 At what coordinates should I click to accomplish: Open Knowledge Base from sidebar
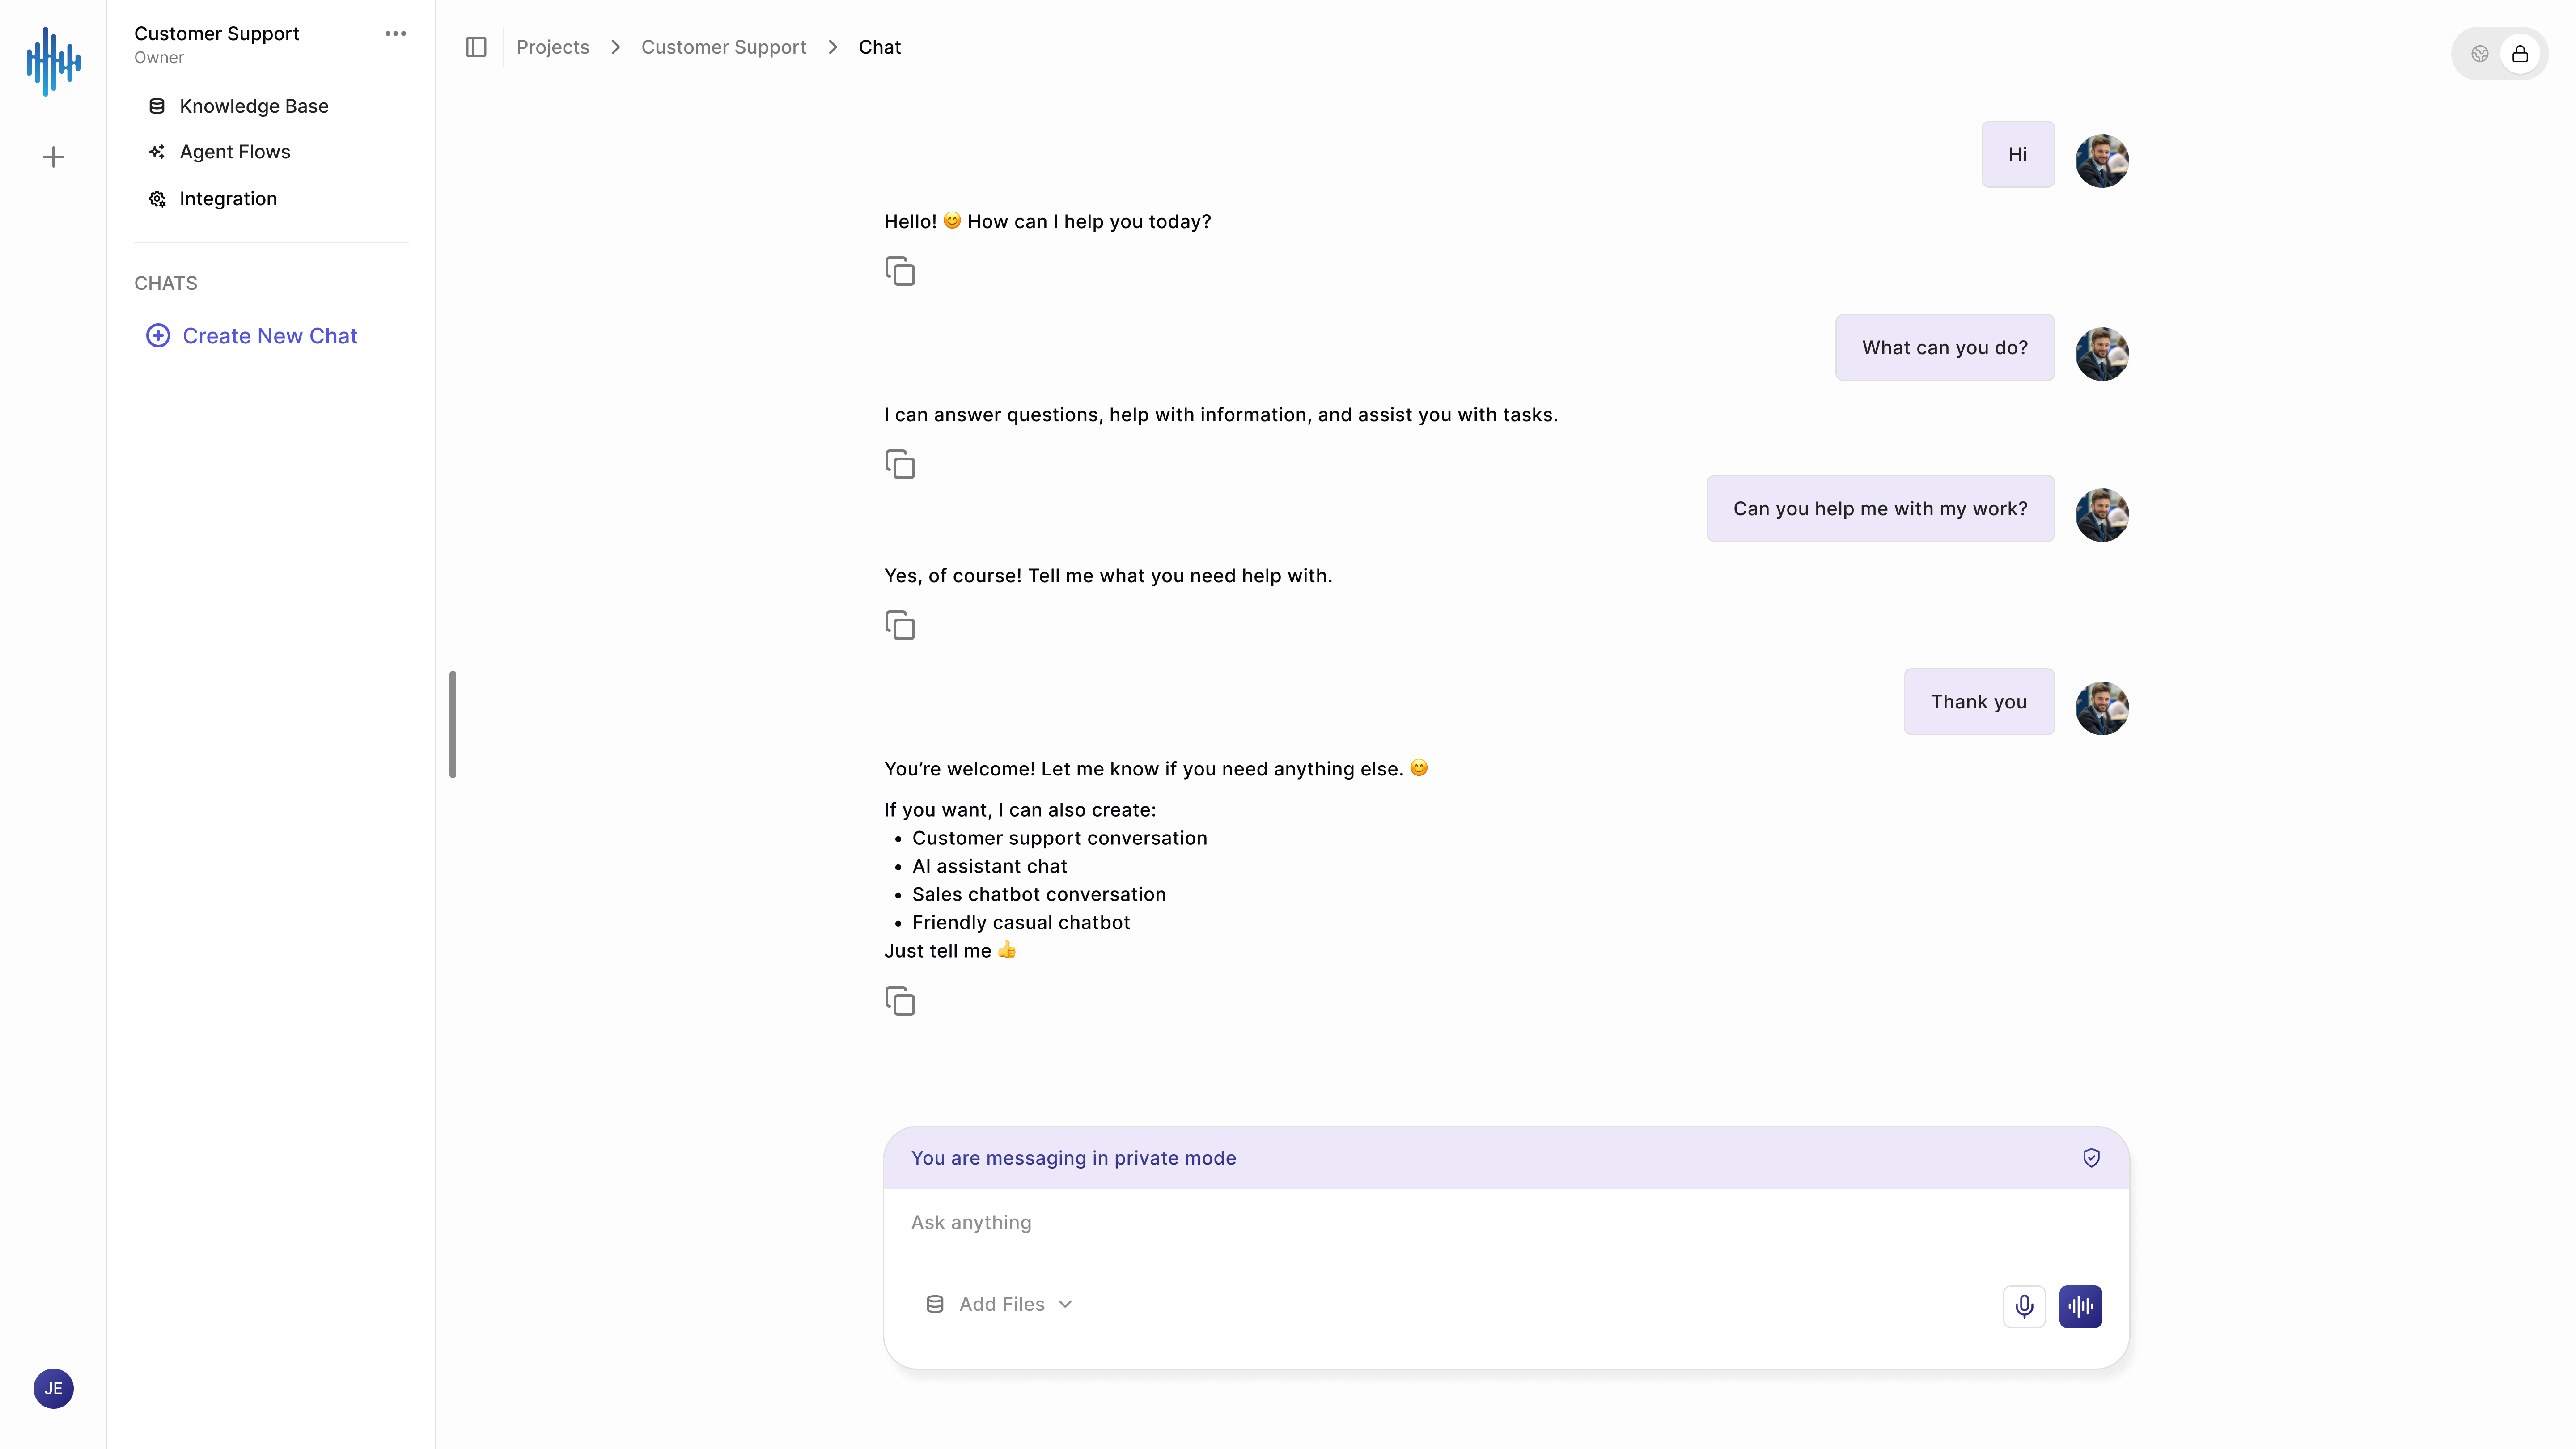[239, 106]
